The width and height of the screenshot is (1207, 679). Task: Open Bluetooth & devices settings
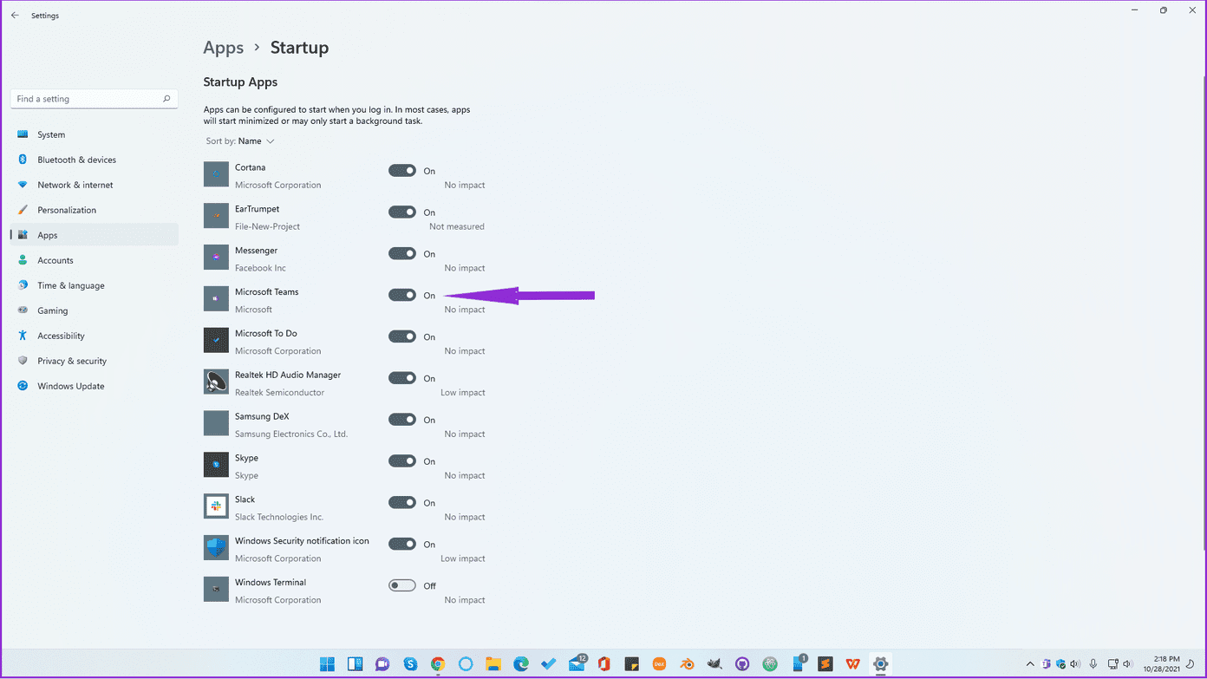94,160
